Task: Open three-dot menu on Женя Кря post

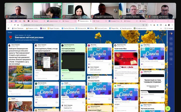Action: [x=111, y=45]
